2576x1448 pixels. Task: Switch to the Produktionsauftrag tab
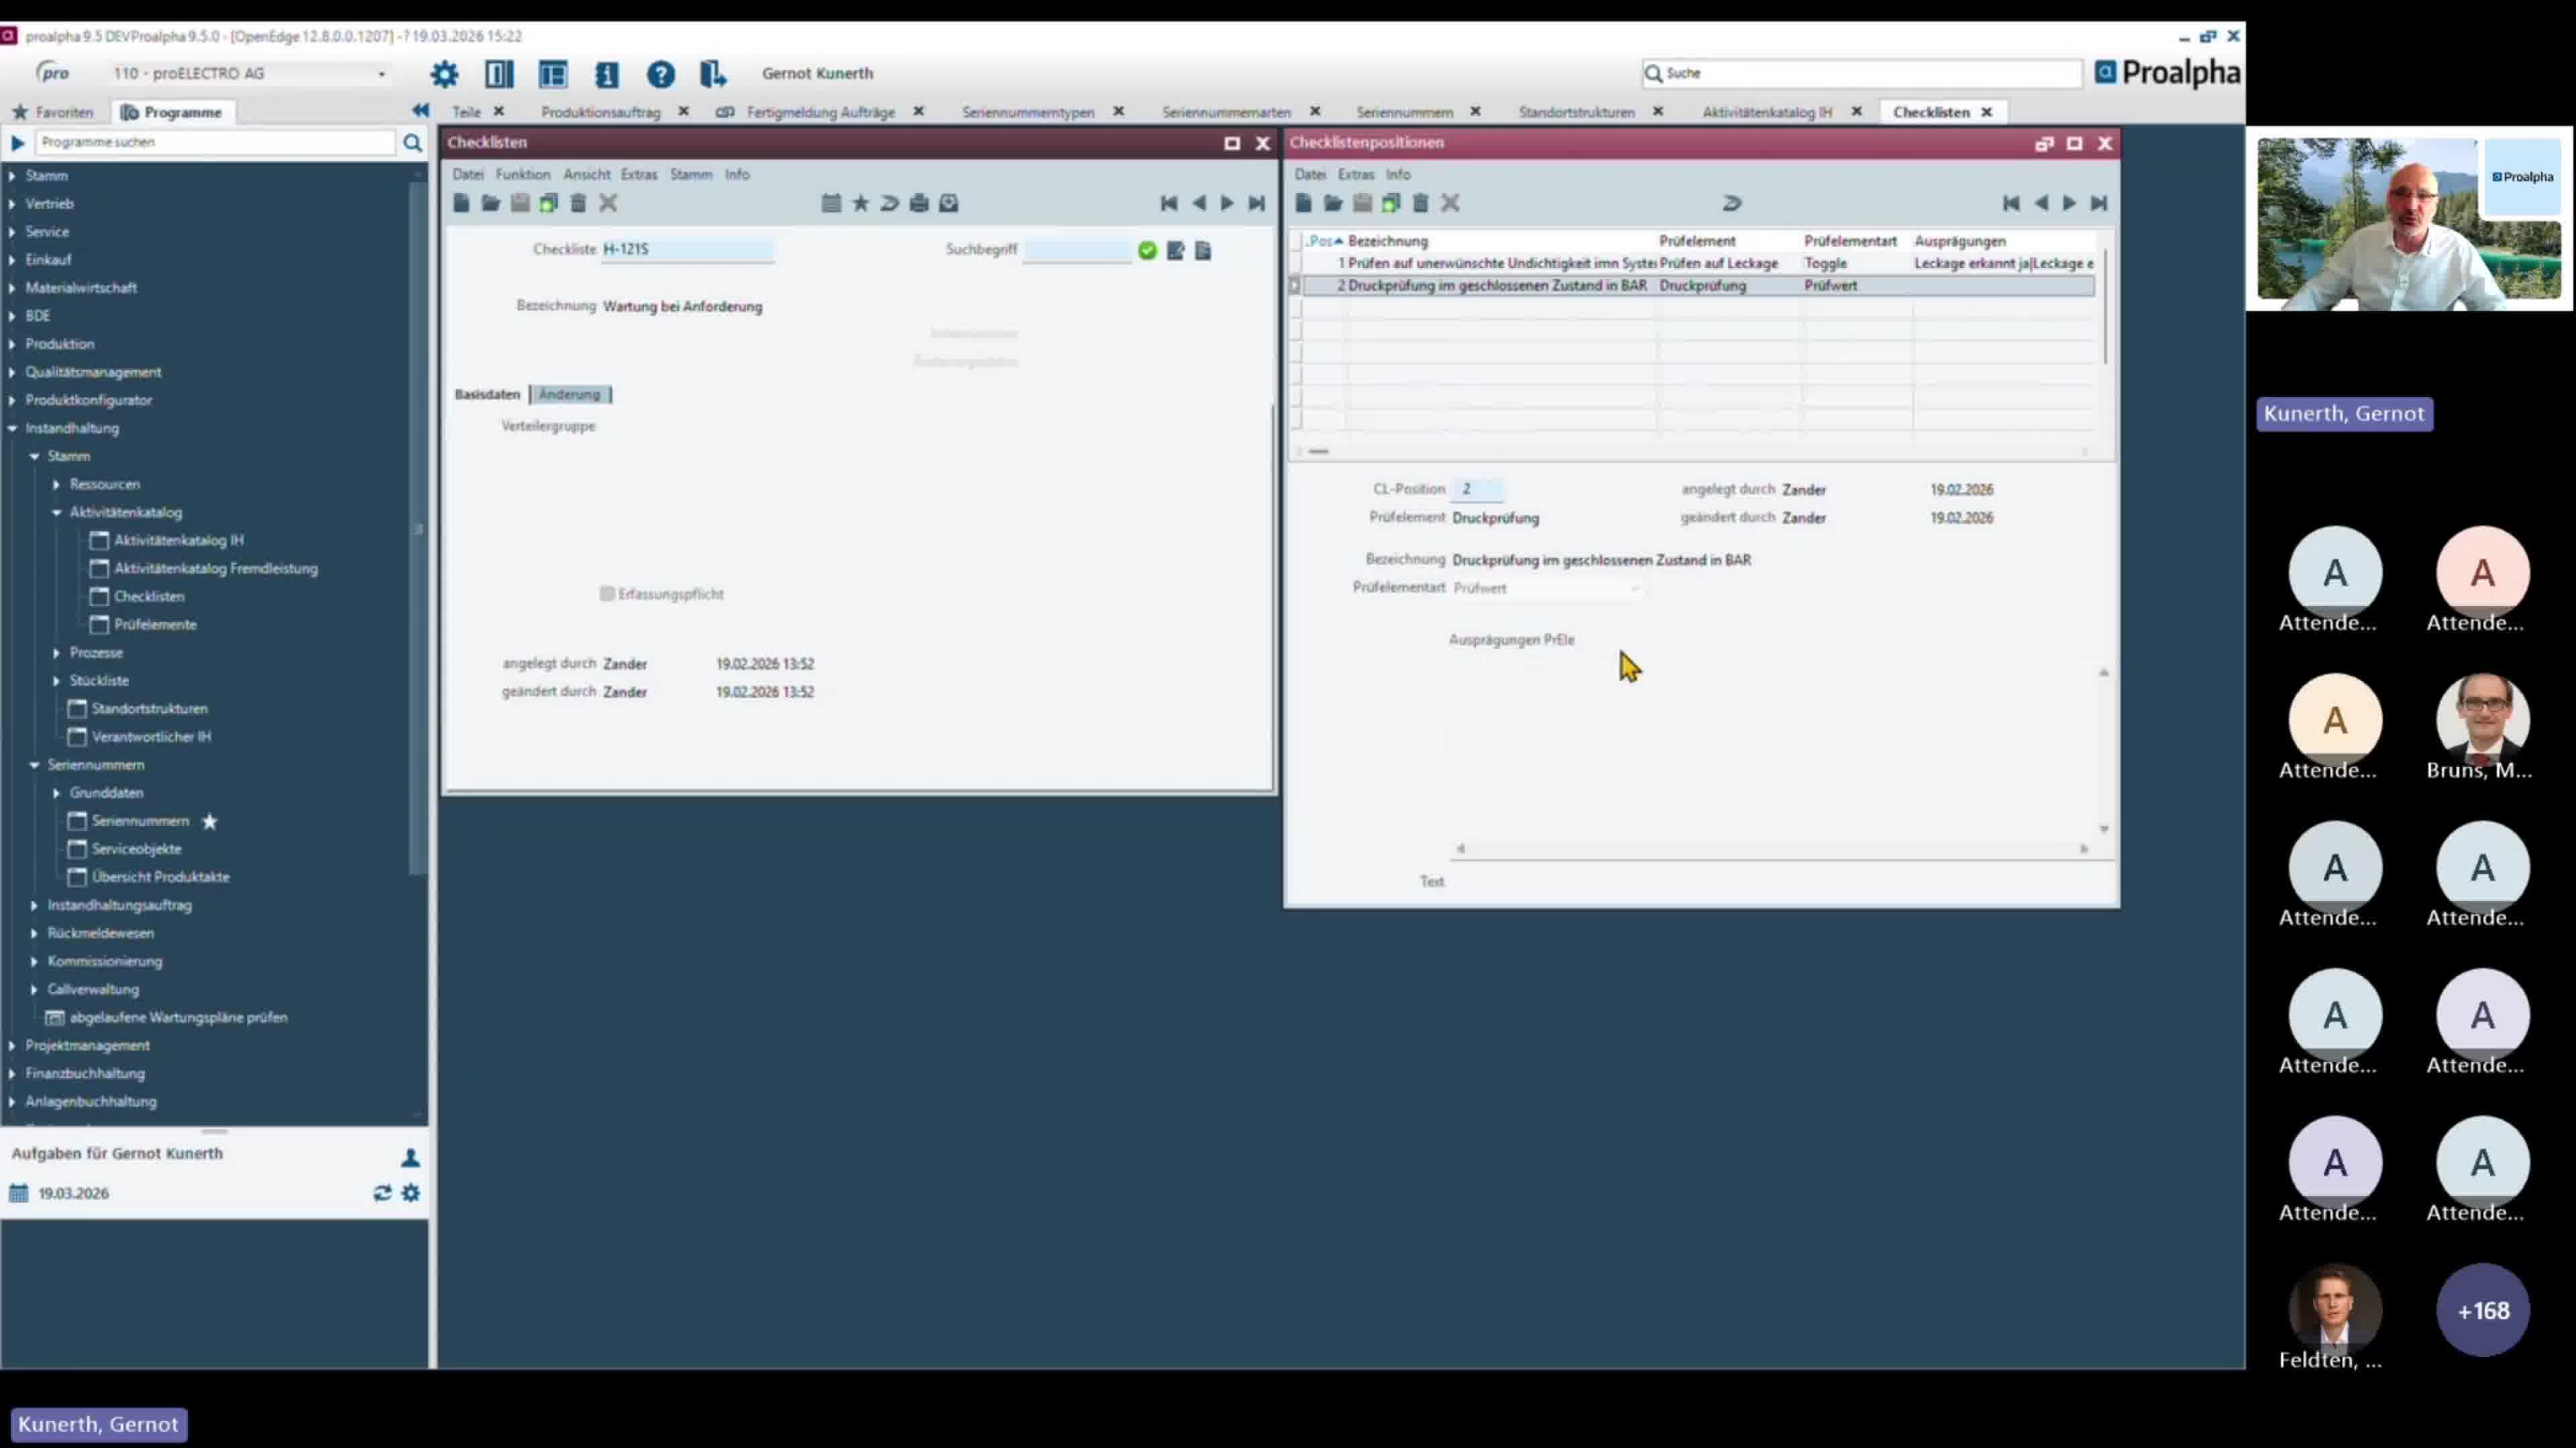click(x=601, y=112)
